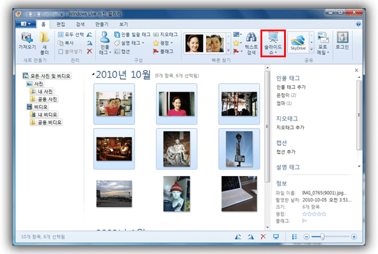The height and width of the screenshot is (254, 378).
Task: Open the 만들기 ribbon tab
Action: [x=102, y=24]
